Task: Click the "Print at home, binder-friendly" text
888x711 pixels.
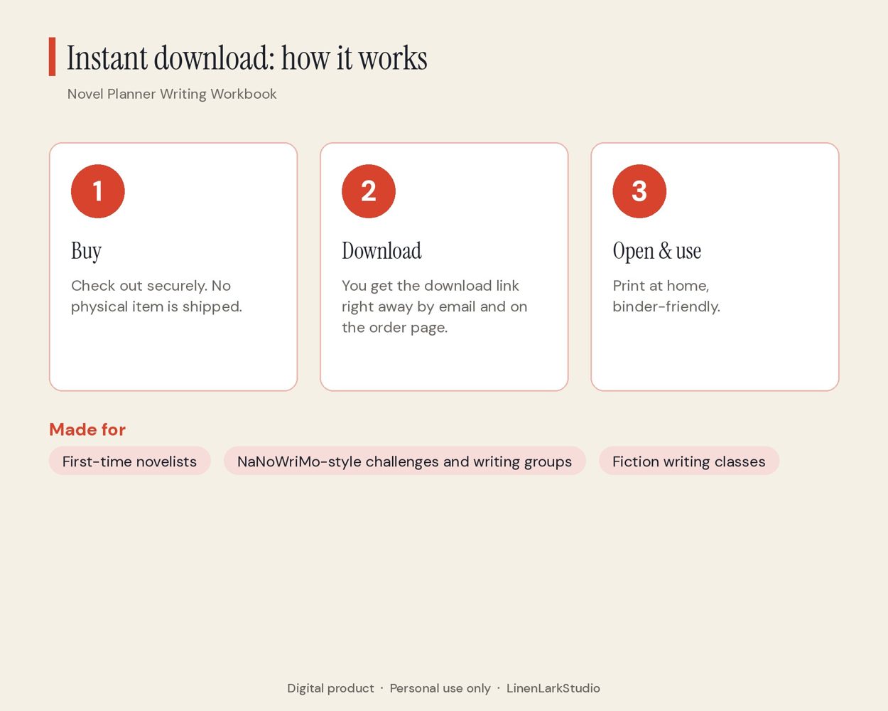Action: pyautogui.click(x=666, y=296)
